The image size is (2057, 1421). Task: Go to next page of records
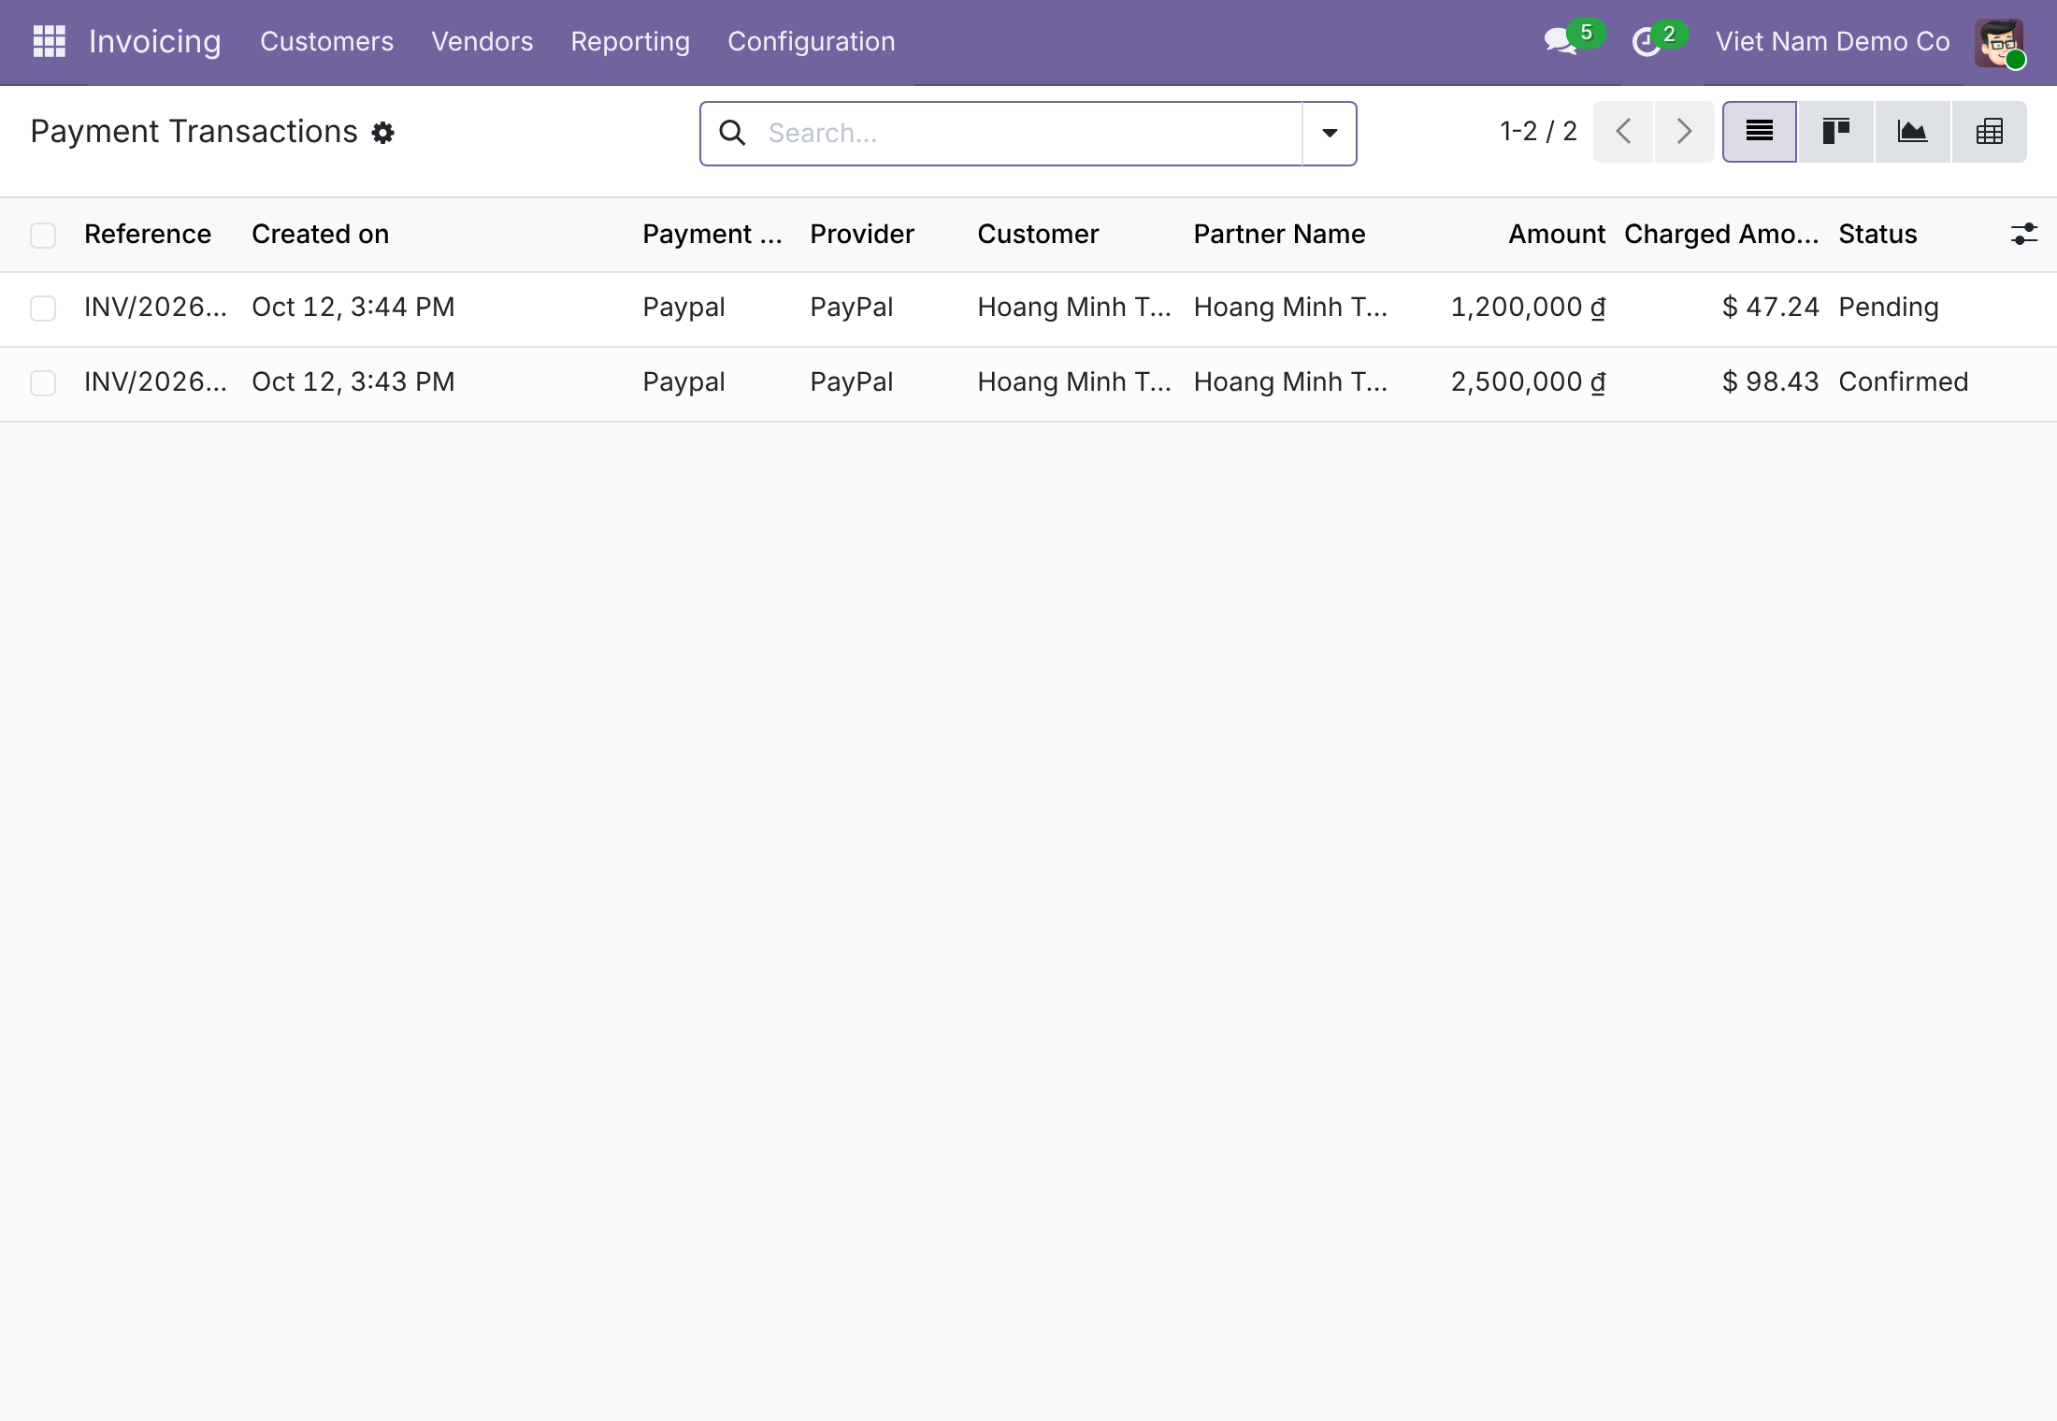(1684, 132)
